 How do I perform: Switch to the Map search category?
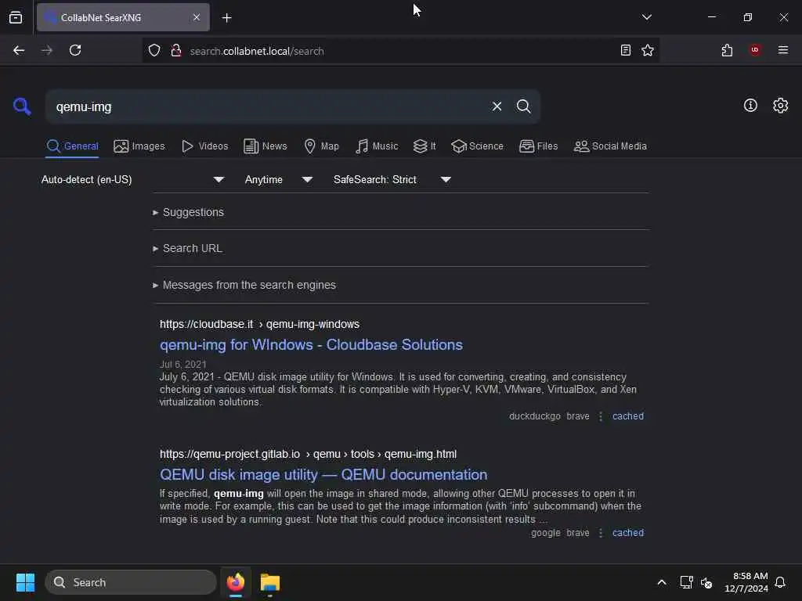321,146
